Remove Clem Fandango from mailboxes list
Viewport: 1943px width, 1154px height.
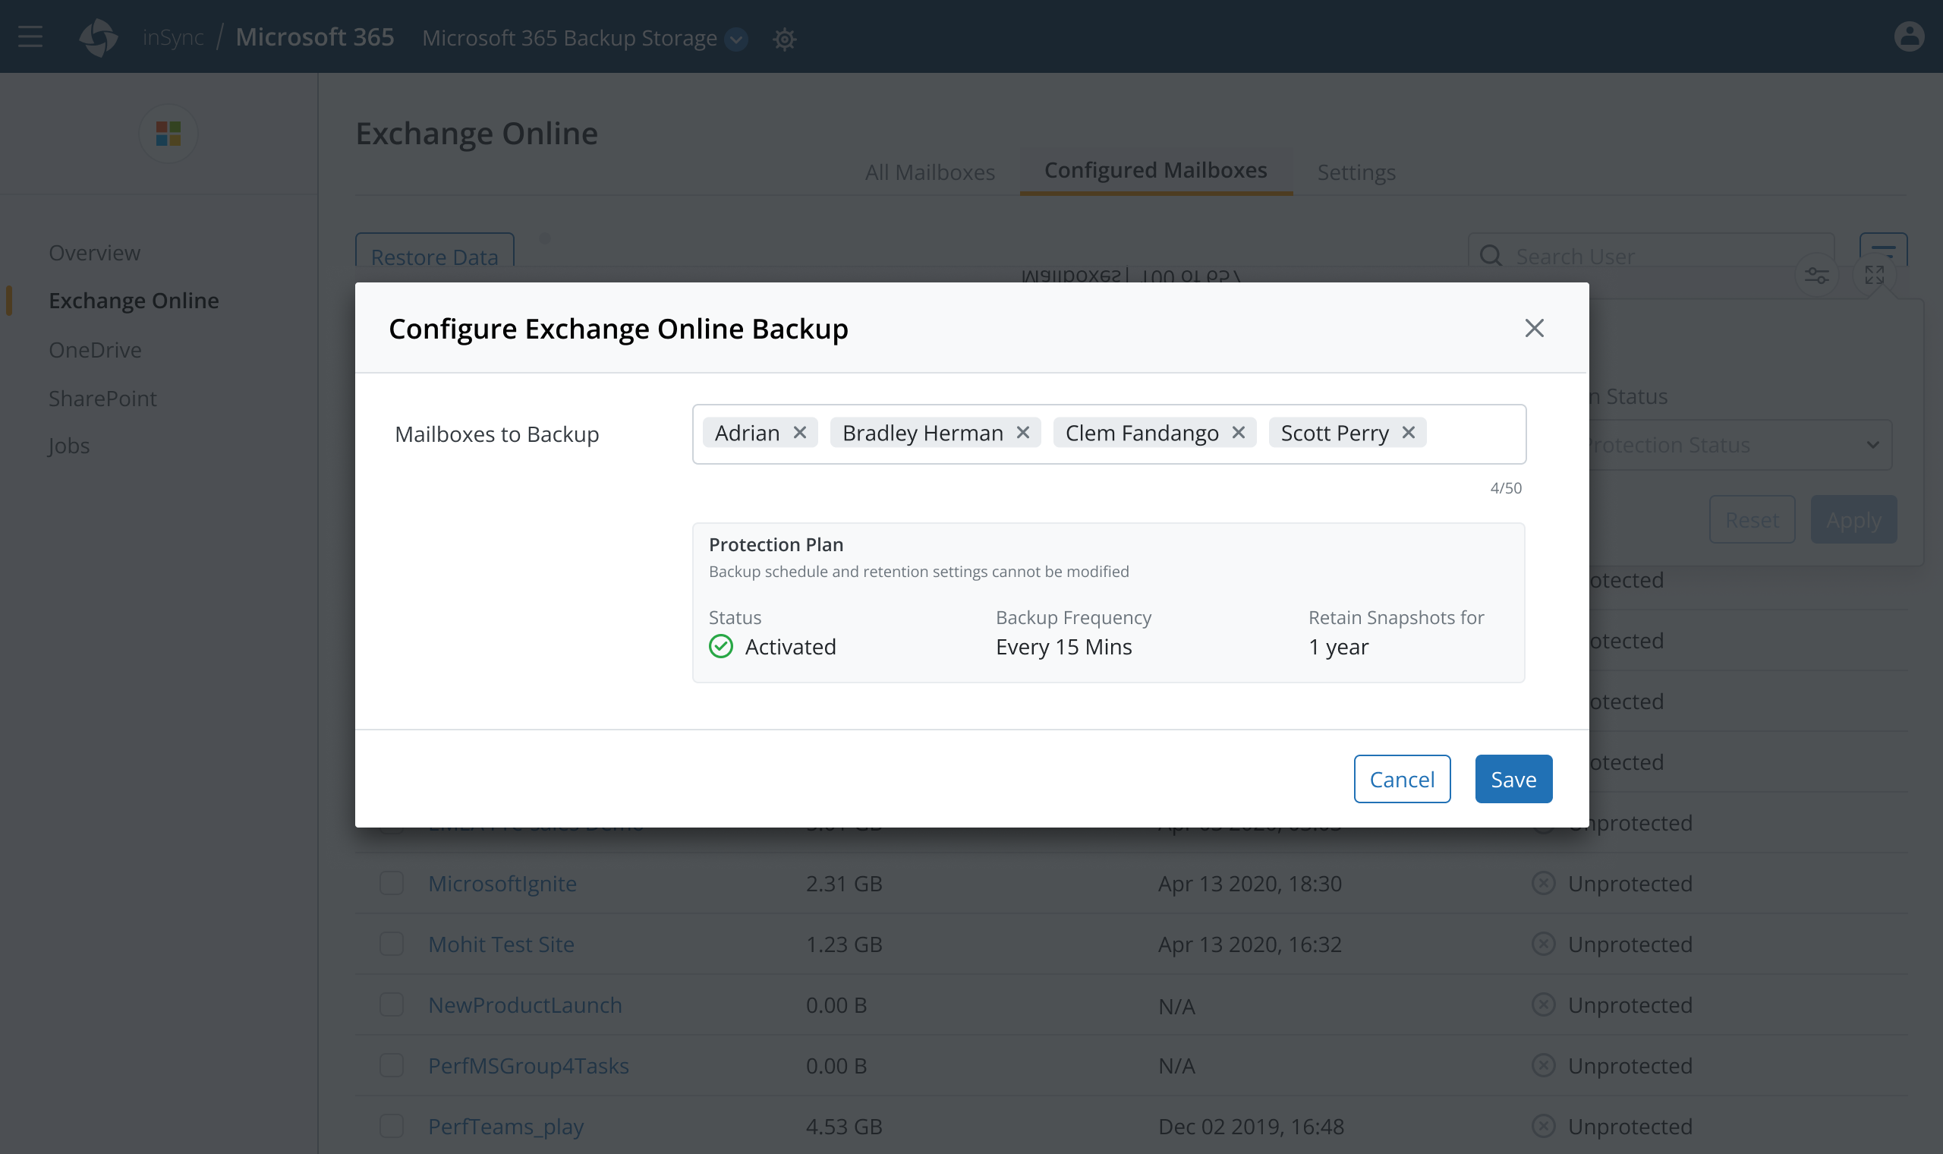1239,431
